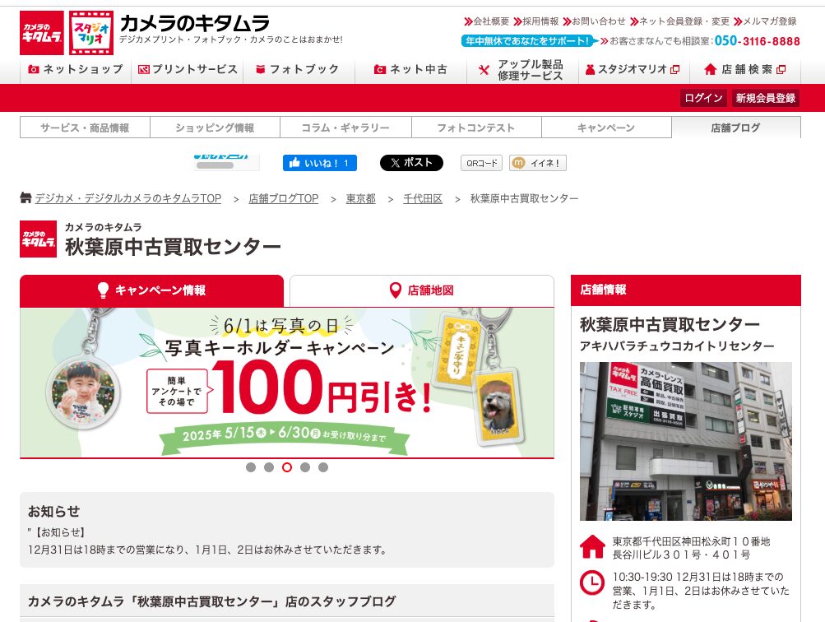Select the second carousel dot
The height and width of the screenshot is (622, 825).
point(269,467)
